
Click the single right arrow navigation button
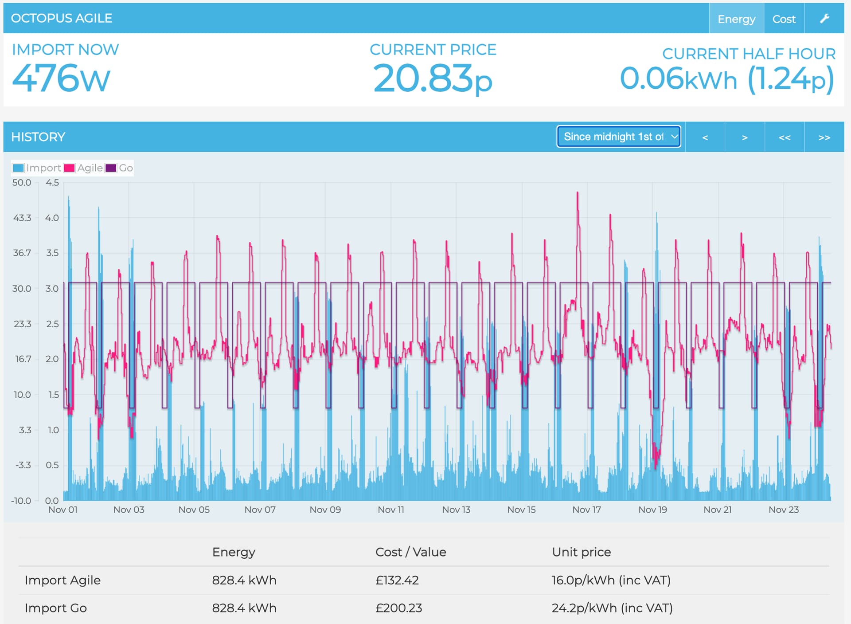(745, 137)
